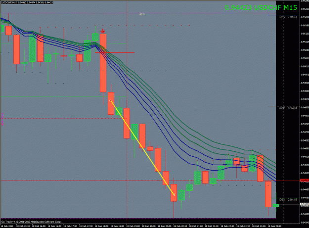Click the 0.9434 price axis label
This screenshot has height=228, width=309.
tap(305, 222)
